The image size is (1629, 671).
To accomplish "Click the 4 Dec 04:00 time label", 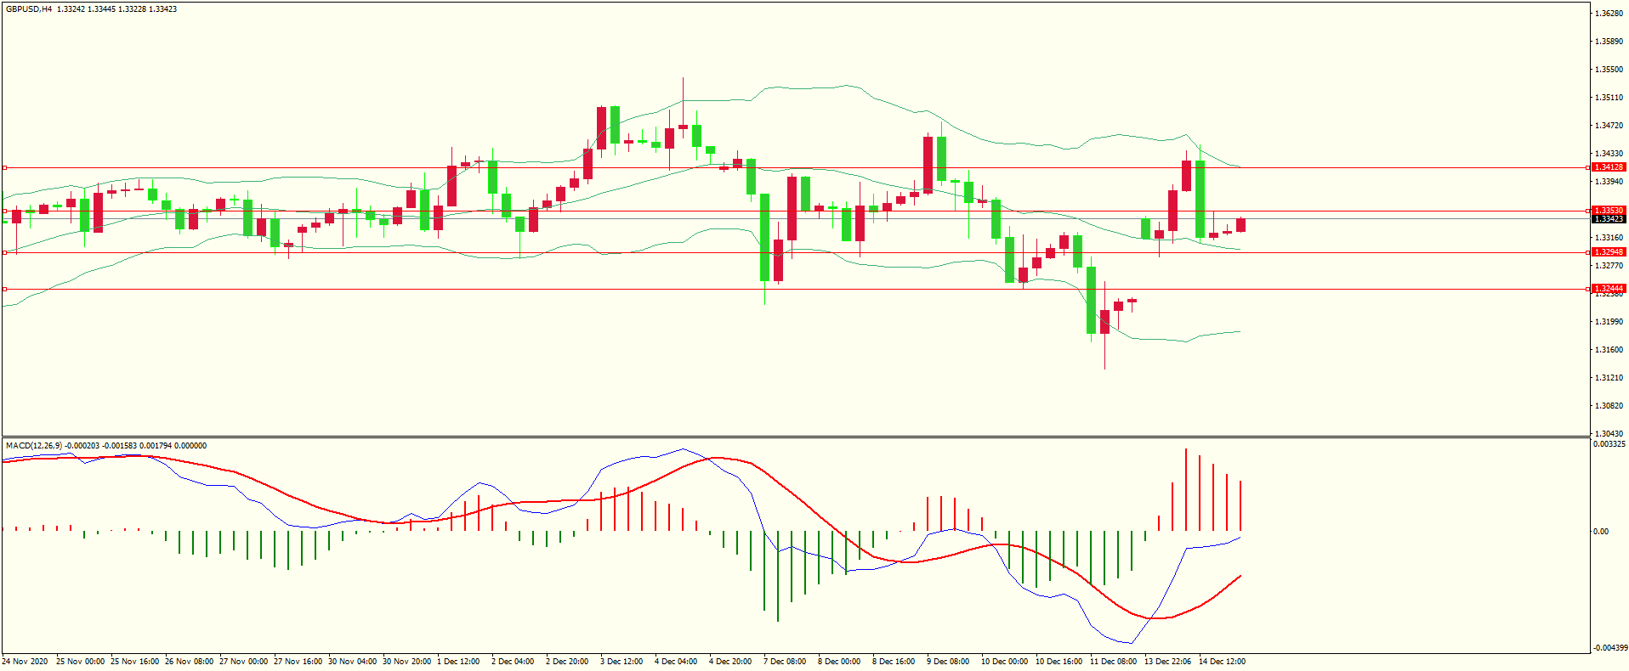I will (676, 662).
